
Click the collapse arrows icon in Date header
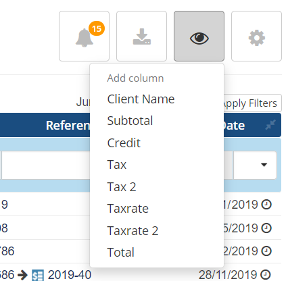point(270,125)
